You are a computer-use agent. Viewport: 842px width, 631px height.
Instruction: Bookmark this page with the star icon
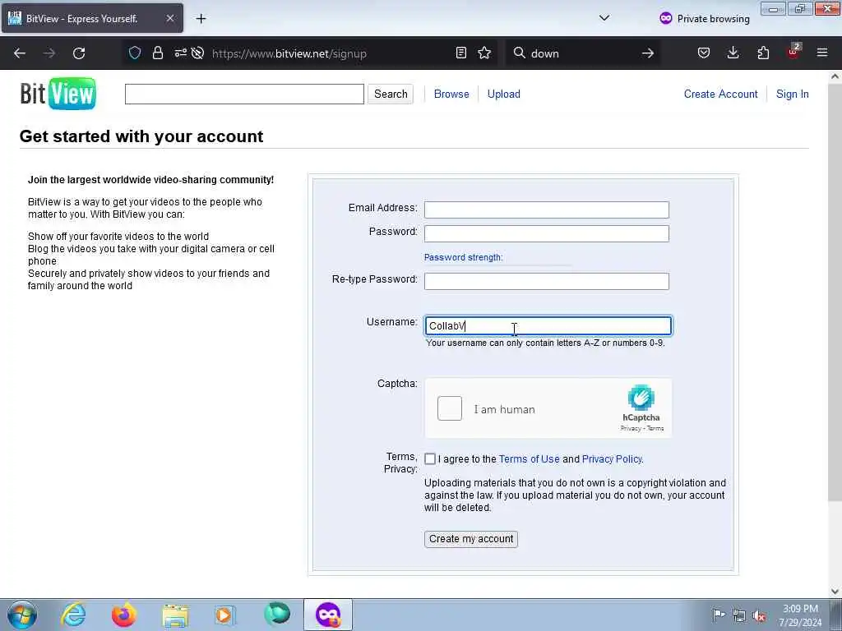(x=484, y=53)
